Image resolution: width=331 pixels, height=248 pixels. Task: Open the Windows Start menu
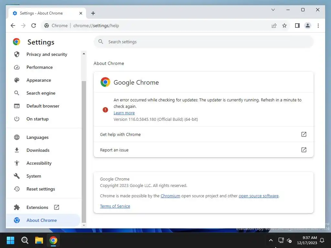click(x=10, y=240)
